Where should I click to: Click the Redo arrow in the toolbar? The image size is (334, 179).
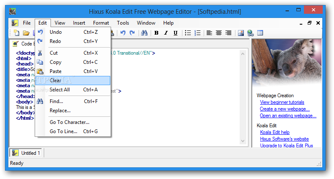pos(132,33)
